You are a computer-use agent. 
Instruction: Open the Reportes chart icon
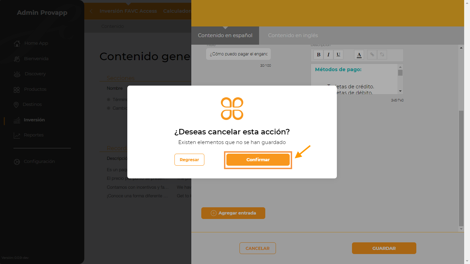pyautogui.click(x=17, y=135)
